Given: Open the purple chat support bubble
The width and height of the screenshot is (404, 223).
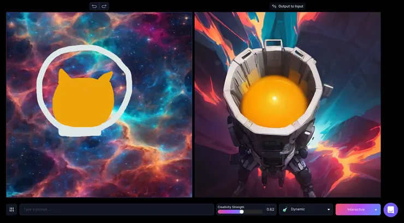Looking at the screenshot, I should [390, 209].
